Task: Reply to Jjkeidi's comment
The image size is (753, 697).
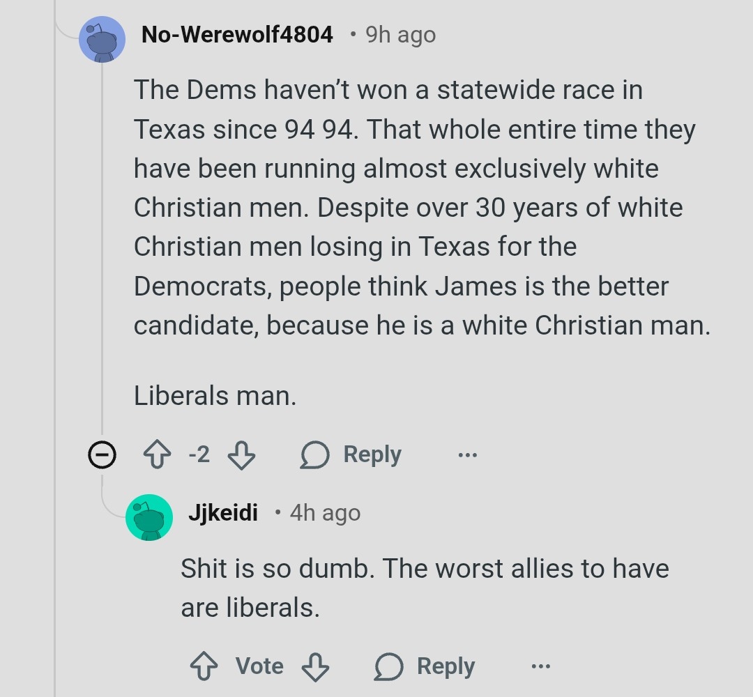Action: [x=425, y=666]
